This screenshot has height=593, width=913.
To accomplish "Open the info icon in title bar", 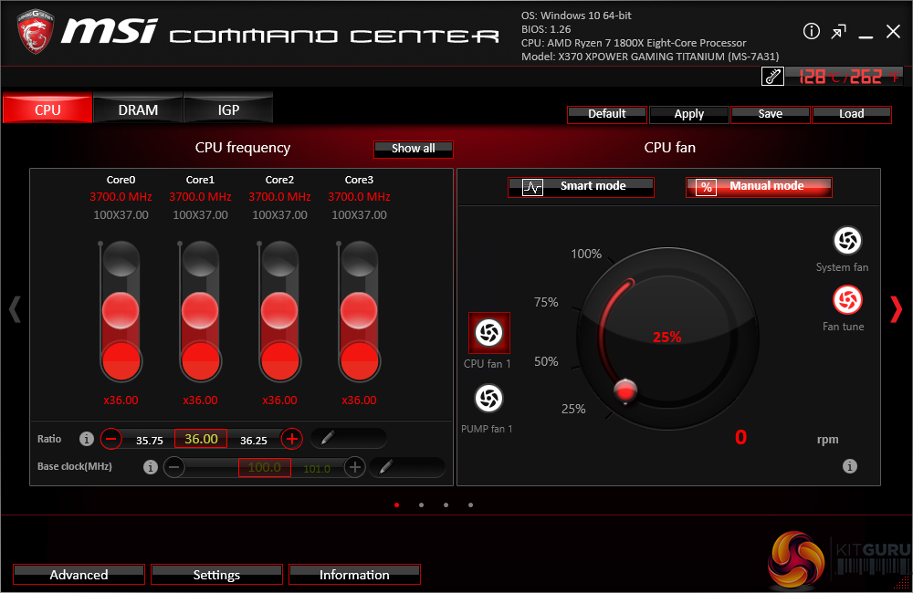I will pos(811,31).
